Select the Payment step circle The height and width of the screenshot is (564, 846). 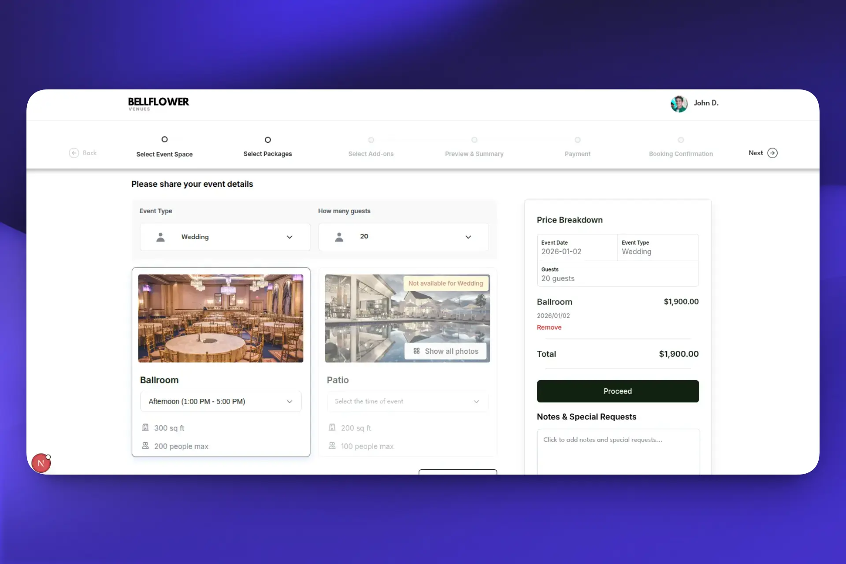point(577,140)
